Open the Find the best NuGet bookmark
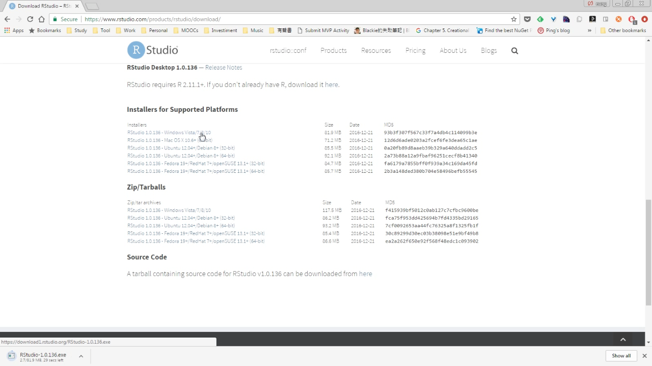The width and height of the screenshot is (652, 366). click(504, 30)
